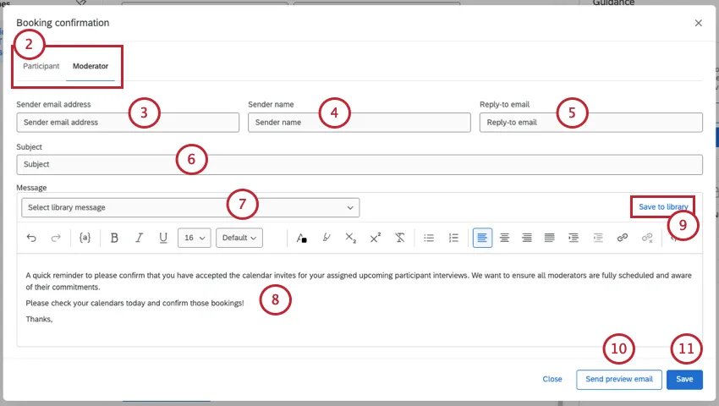Apply subscript formatting
719x406 pixels.
click(x=350, y=238)
